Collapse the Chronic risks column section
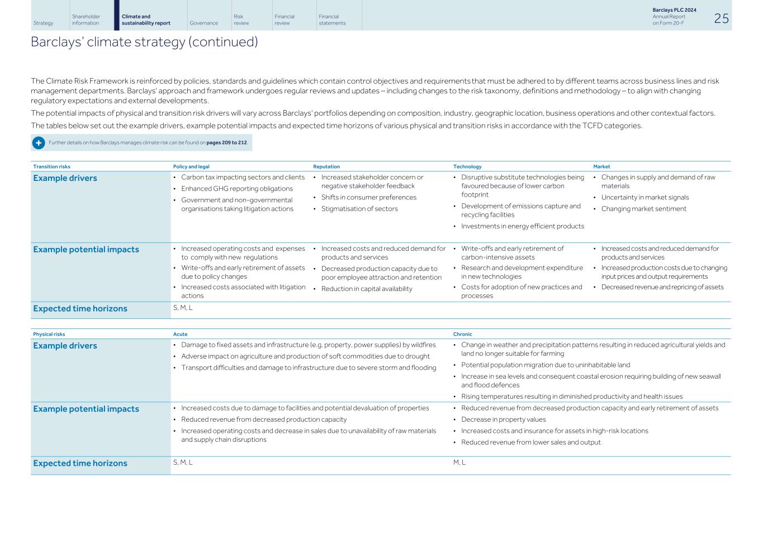763x539 pixels. click(461, 333)
